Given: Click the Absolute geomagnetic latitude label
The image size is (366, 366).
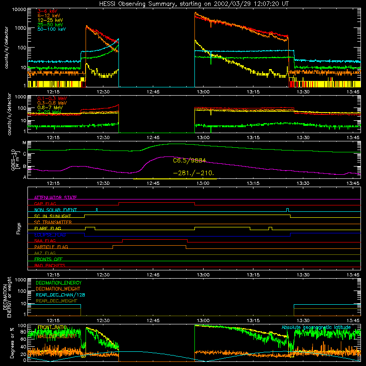Looking at the screenshot, I should coord(316,328).
